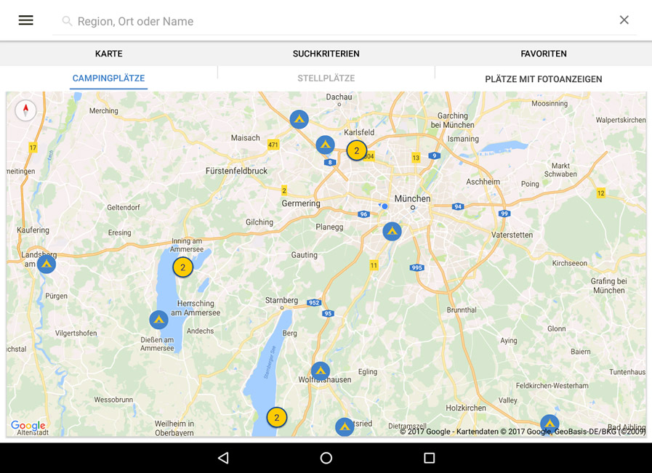Select the CAMPINGPLÄTZE sub-tab

(x=108, y=78)
